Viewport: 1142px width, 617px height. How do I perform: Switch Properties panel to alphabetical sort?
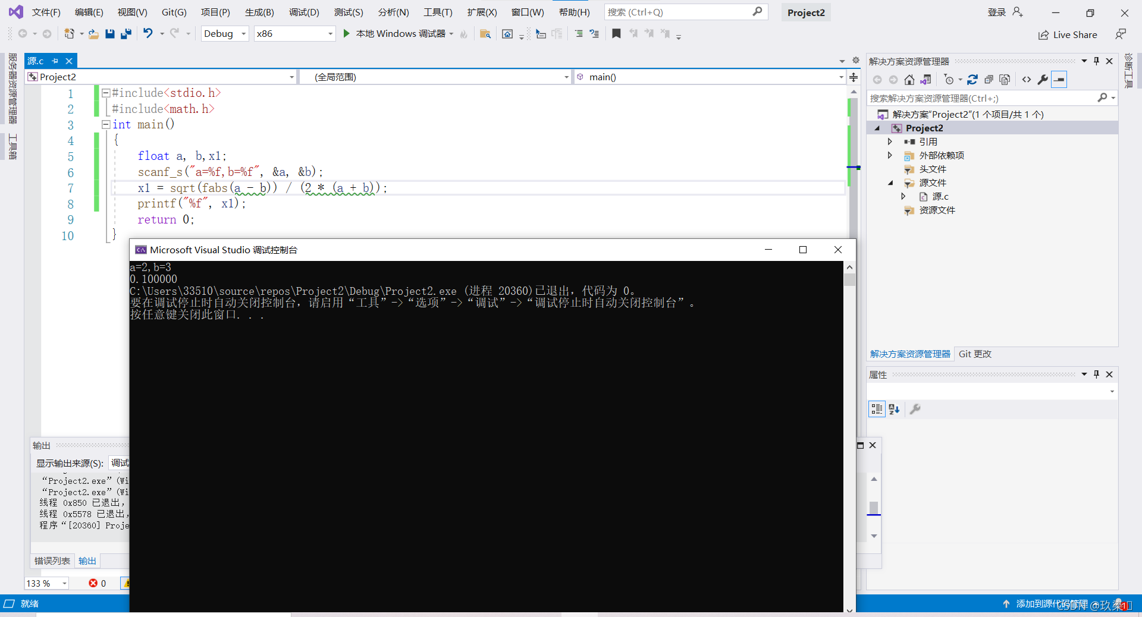[x=894, y=409]
